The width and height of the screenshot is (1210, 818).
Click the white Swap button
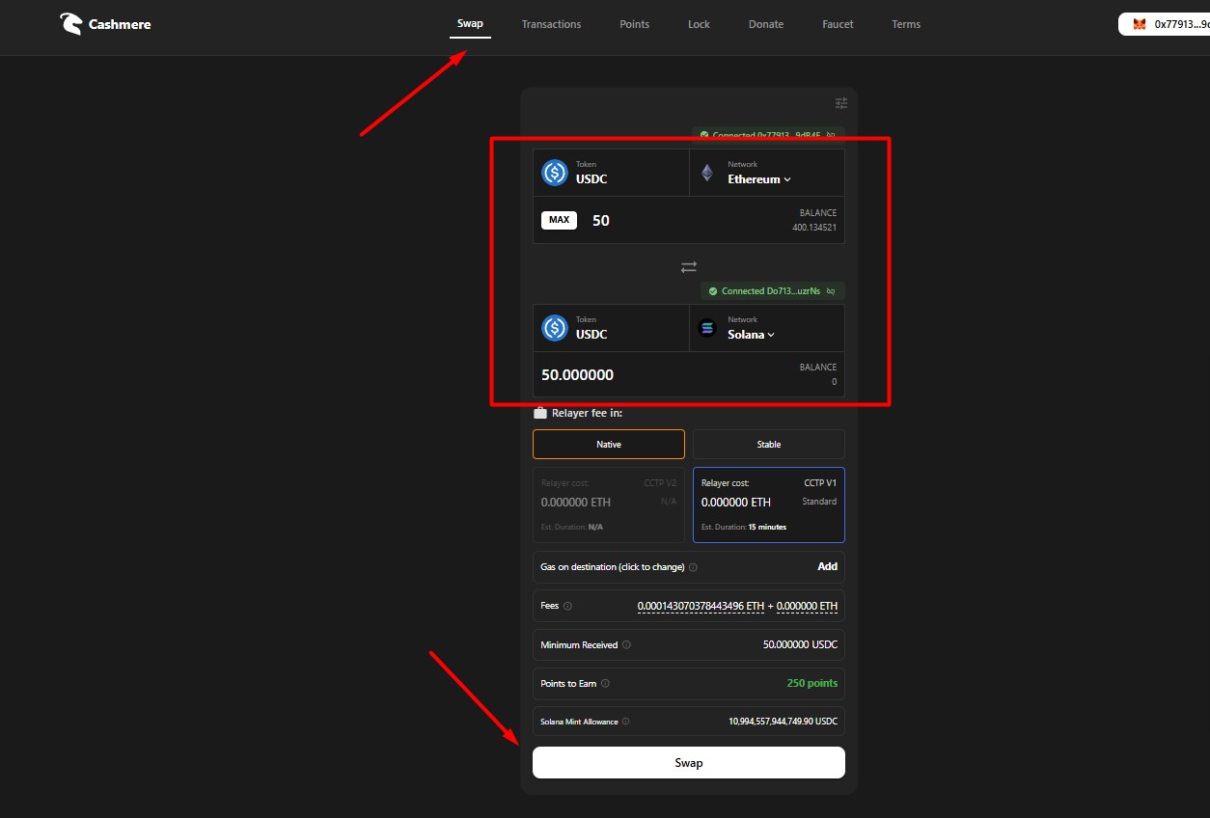[688, 763]
